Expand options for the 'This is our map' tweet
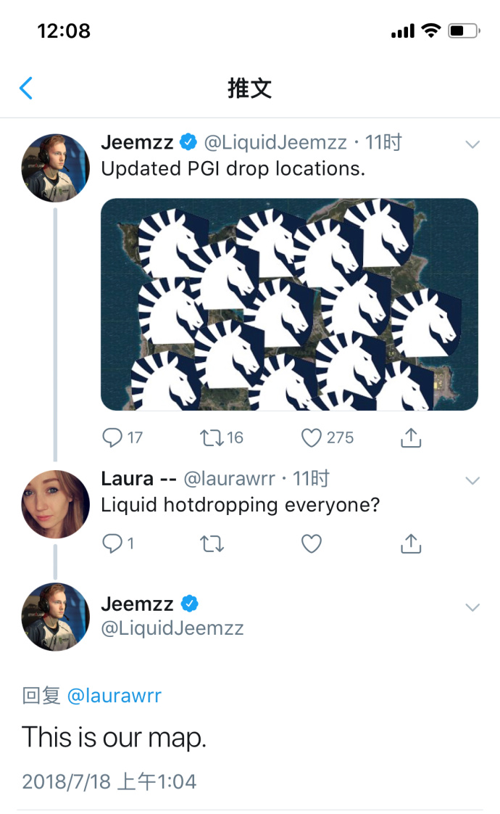500x814 pixels. click(x=472, y=607)
